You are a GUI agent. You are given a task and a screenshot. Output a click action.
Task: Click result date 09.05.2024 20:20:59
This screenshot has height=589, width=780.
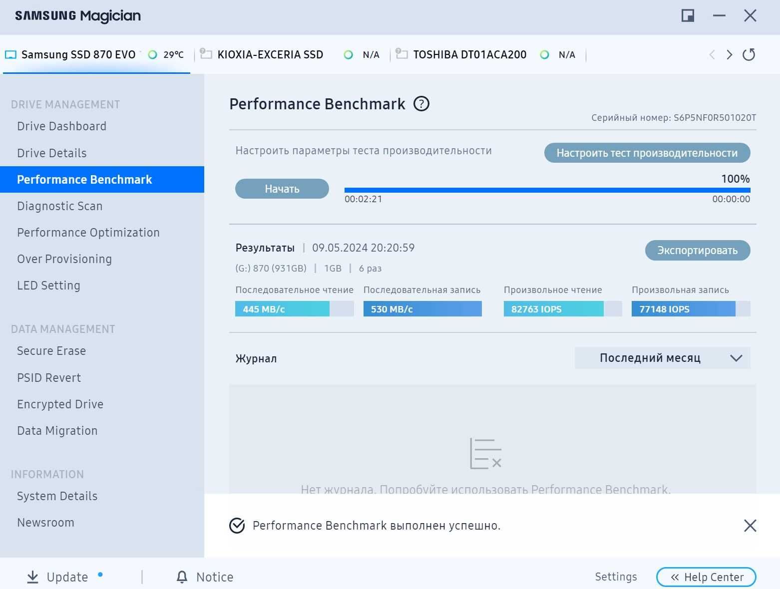[363, 248]
